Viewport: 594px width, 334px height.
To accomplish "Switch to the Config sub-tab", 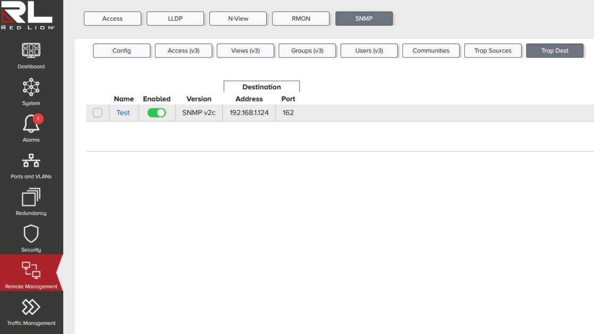I will click(121, 50).
